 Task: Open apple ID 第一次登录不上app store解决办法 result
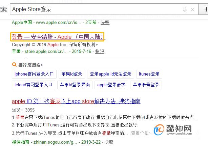tap(76, 101)
